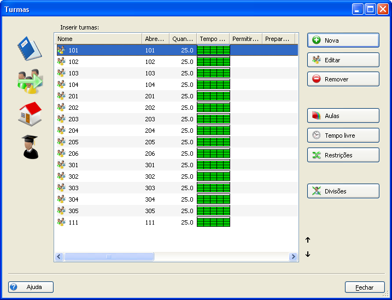
Task: Click the Quan... column header
Action: (183, 39)
